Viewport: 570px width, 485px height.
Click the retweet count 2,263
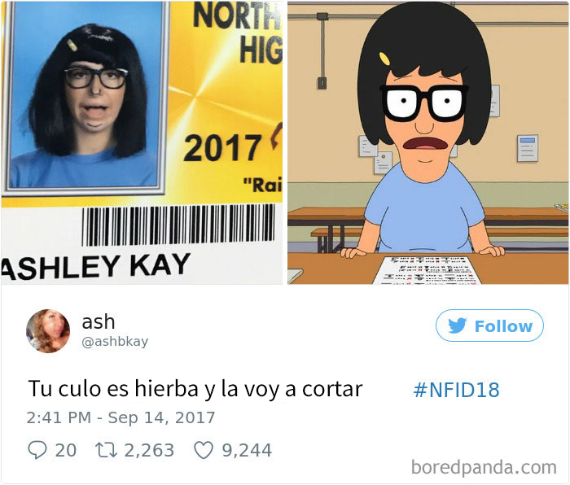tap(149, 450)
